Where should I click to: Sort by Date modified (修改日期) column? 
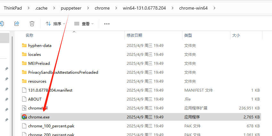click(134, 35)
